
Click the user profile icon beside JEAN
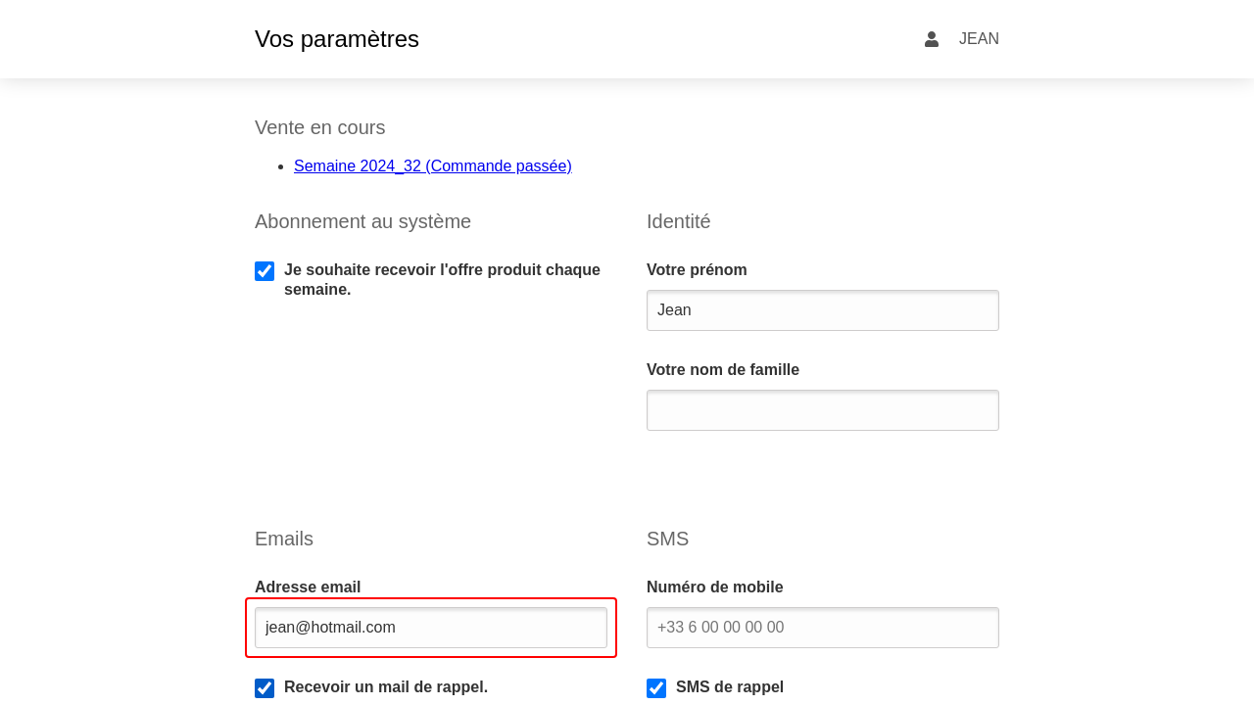pyautogui.click(x=932, y=39)
